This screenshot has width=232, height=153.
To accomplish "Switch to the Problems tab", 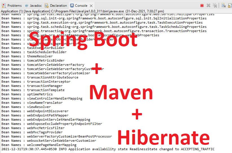I will point(12,6).
